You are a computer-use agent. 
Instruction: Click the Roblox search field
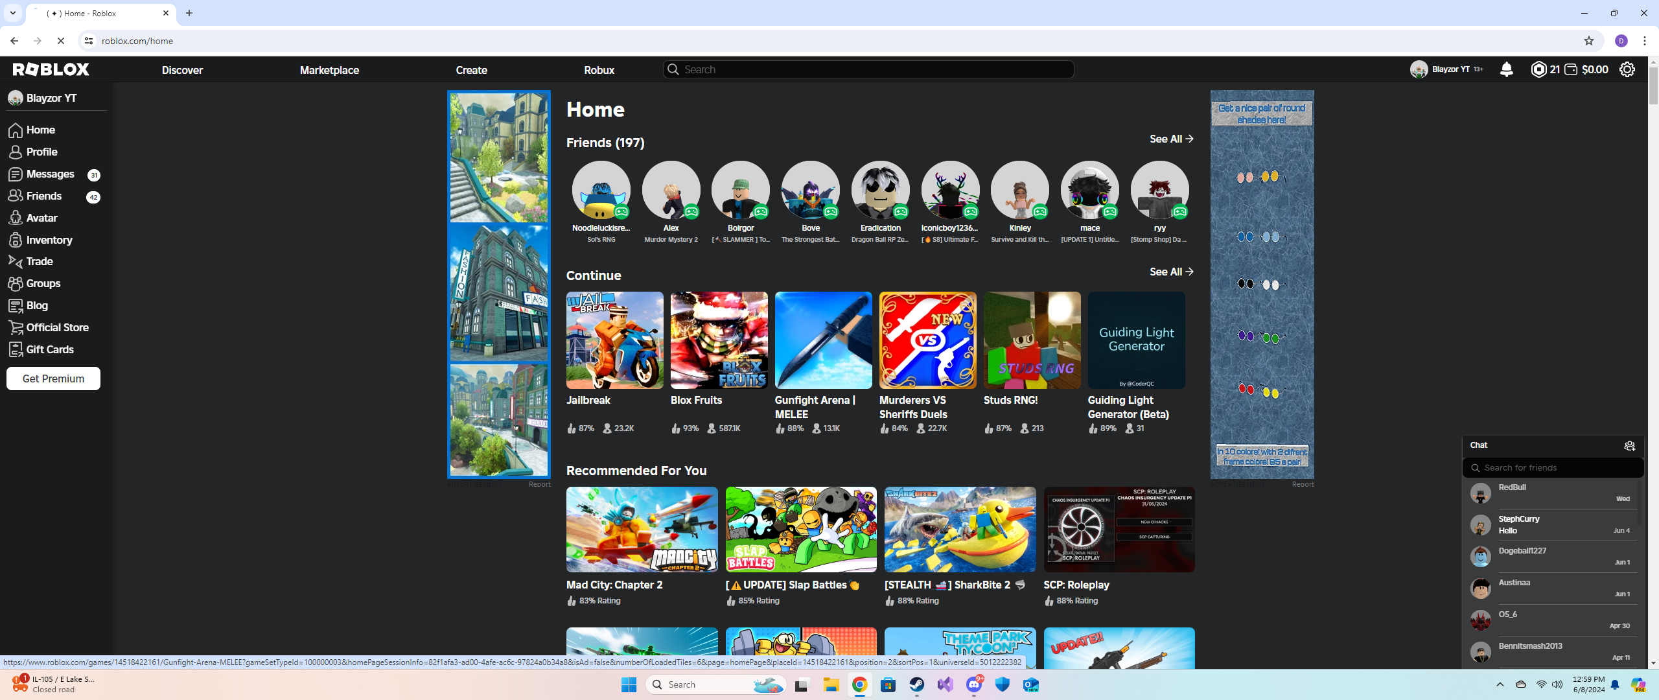868,69
